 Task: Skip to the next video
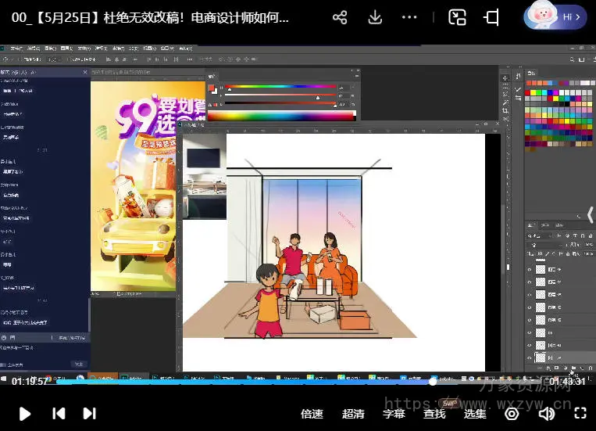tap(90, 413)
